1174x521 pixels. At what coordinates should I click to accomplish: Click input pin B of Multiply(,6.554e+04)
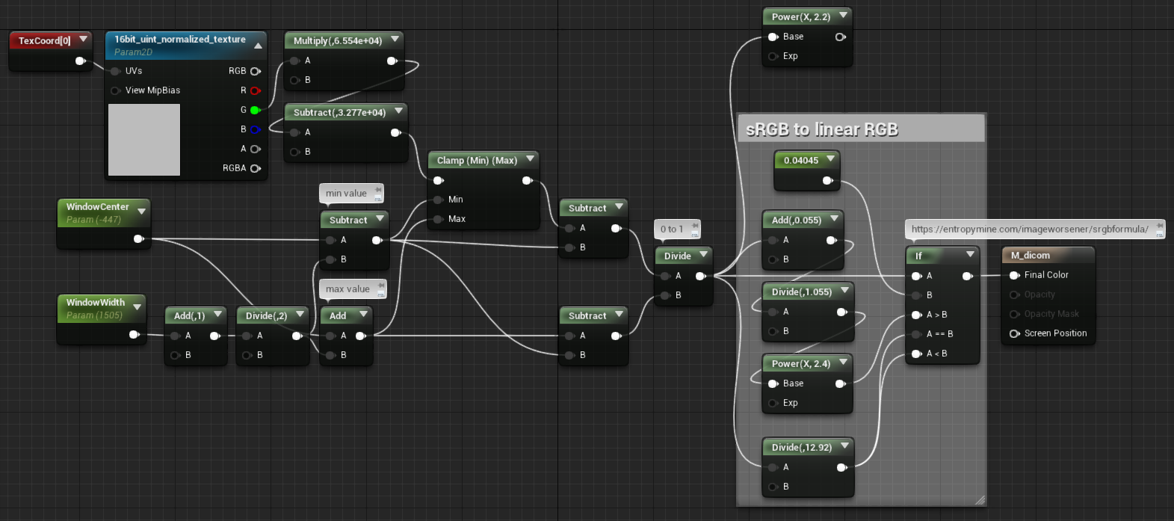(294, 80)
